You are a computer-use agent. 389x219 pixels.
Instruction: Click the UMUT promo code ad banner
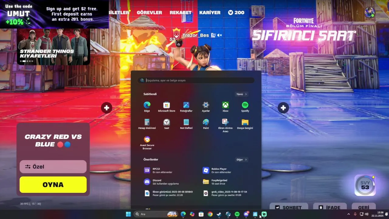tap(54, 14)
